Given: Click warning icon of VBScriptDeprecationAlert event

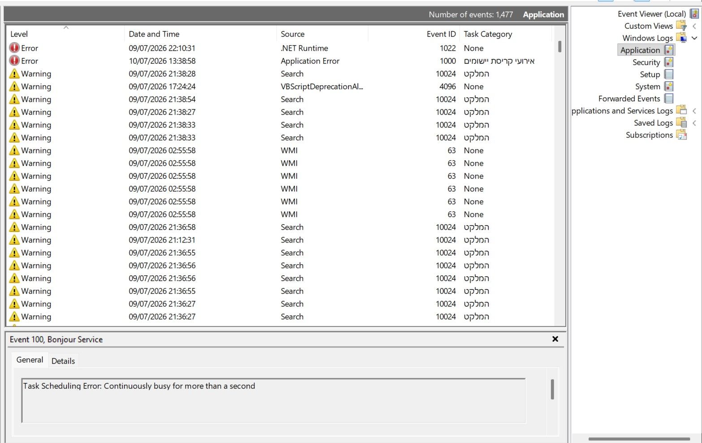Looking at the screenshot, I should (14, 87).
